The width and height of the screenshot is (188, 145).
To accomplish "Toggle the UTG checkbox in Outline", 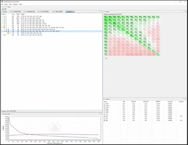I will point(104,104).
